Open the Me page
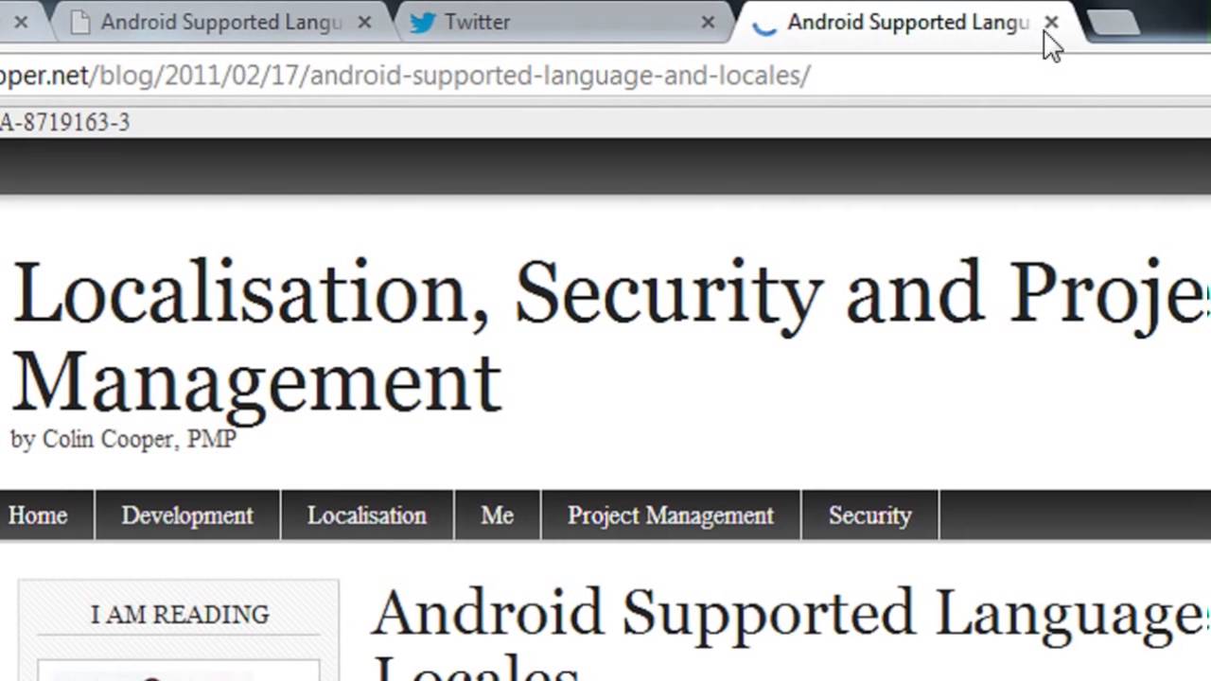Screen dimensions: 1211x681 click(497, 515)
